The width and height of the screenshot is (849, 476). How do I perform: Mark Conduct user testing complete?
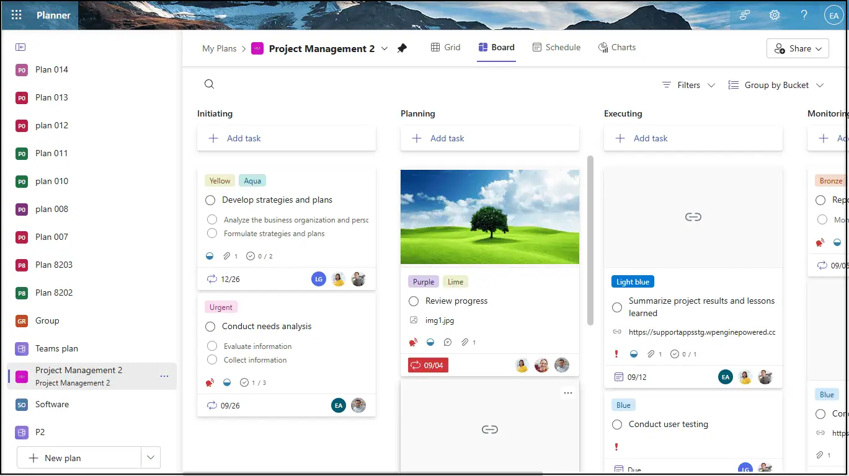[x=617, y=425]
